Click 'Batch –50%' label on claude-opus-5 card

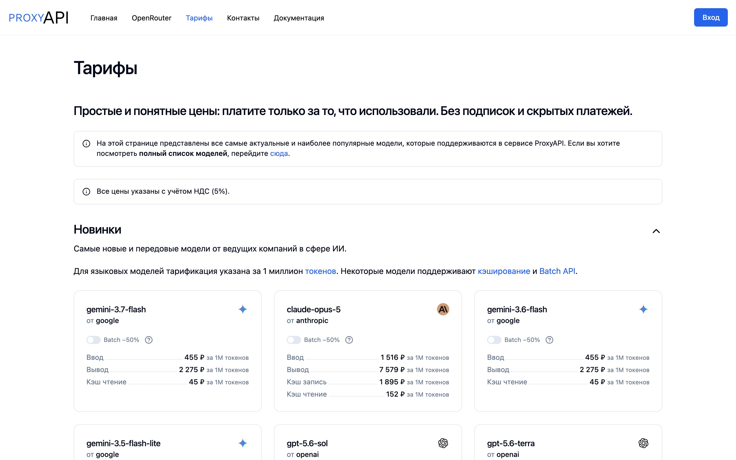click(x=322, y=340)
